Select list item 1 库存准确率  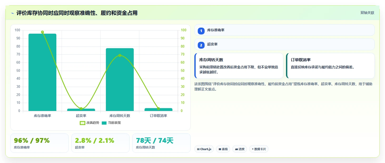click(x=284, y=30)
